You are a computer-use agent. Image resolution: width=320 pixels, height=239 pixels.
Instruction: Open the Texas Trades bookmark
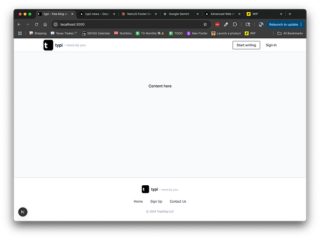[x=63, y=33]
